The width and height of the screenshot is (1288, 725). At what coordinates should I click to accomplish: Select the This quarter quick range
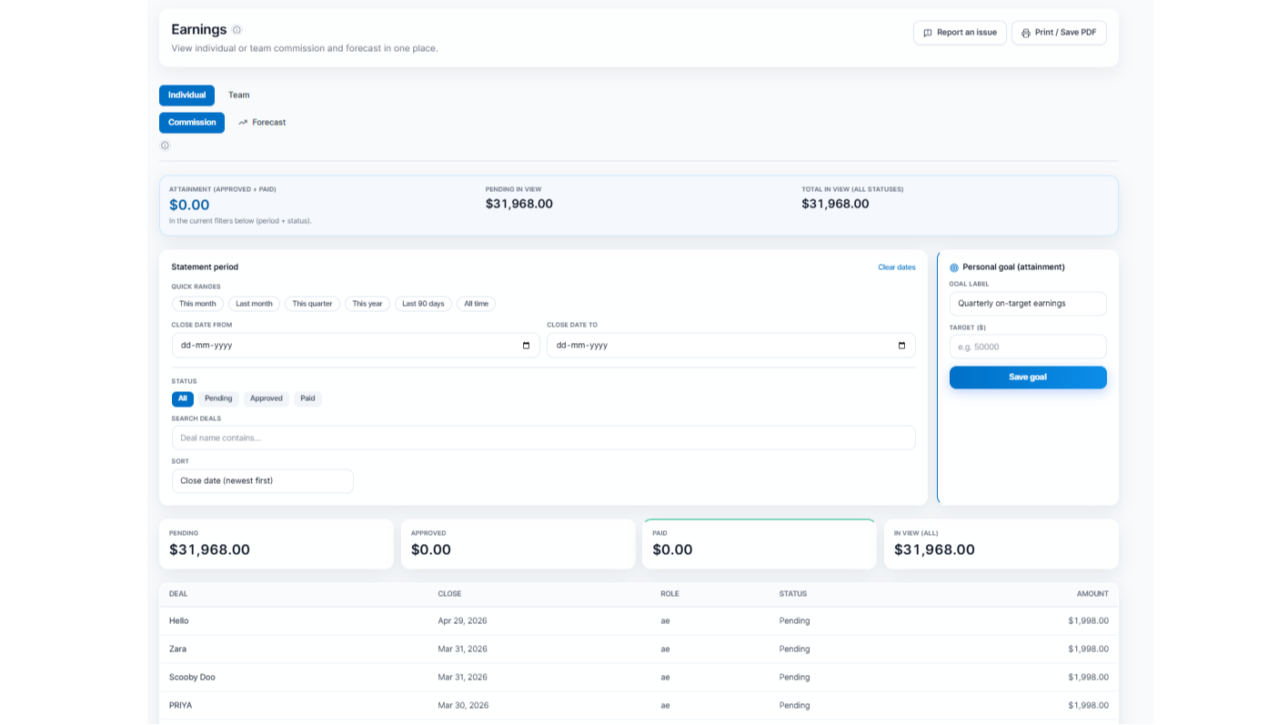click(312, 304)
